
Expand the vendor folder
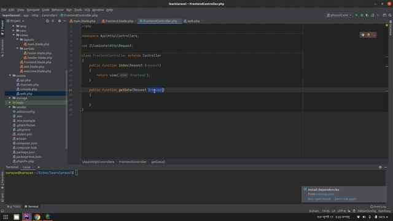[x=10, y=107]
